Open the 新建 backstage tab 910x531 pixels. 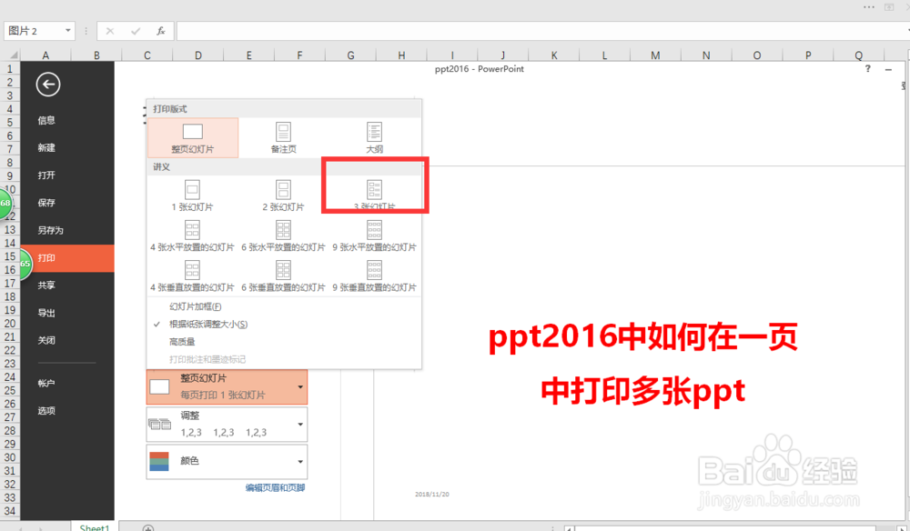pos(46,148)
